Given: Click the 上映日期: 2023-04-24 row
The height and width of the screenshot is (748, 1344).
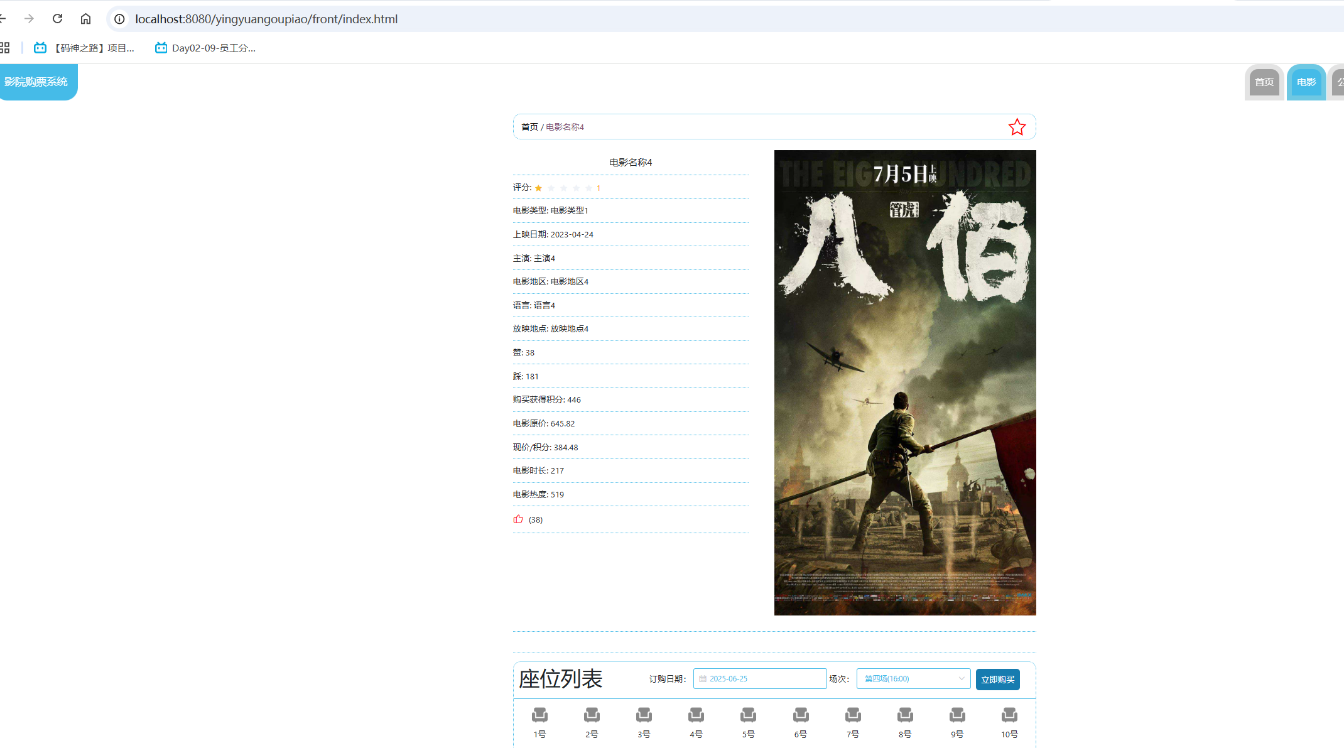Looking at the screenshot, I should tap(631, 234).
